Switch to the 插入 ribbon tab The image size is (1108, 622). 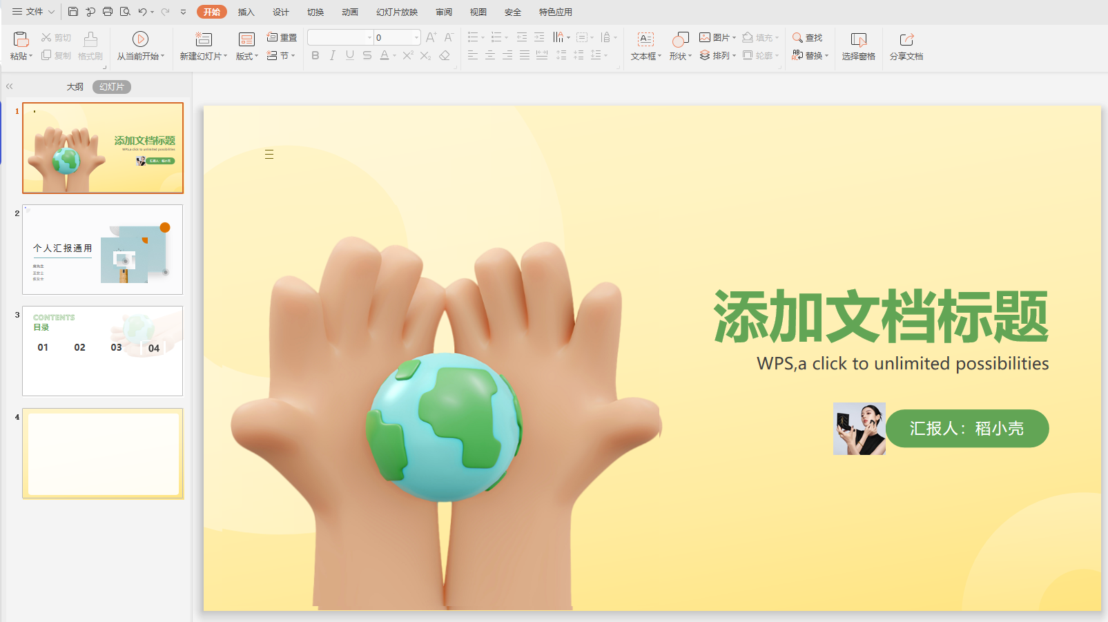tap(246, 12)
